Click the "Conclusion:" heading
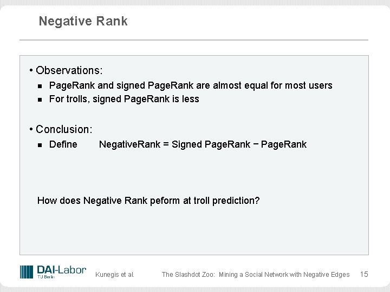Viewport: 390px width, 292px height. 64,130
